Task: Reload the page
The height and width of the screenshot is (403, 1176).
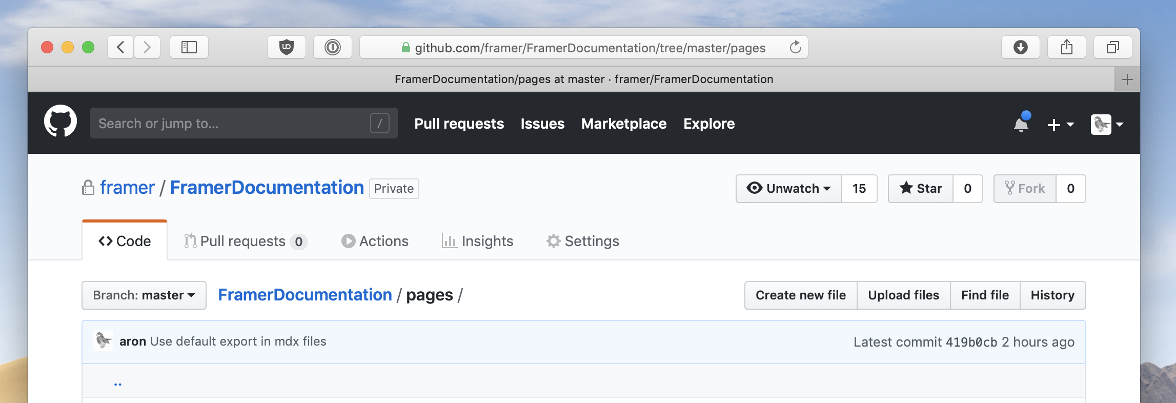Action: click(x=795, y=48)
